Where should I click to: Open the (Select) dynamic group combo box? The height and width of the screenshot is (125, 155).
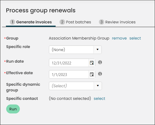(x=75, y=86)
